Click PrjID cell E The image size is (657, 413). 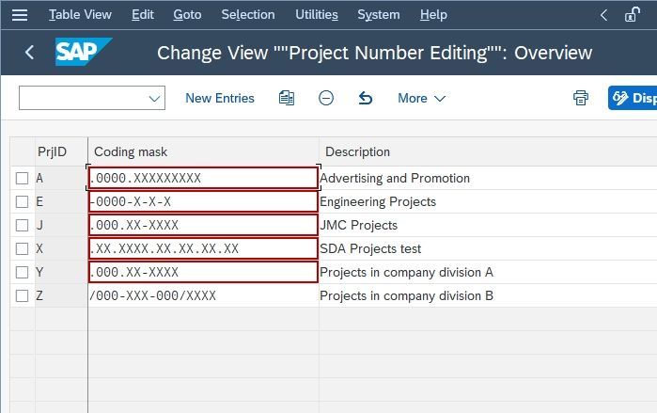61,201
